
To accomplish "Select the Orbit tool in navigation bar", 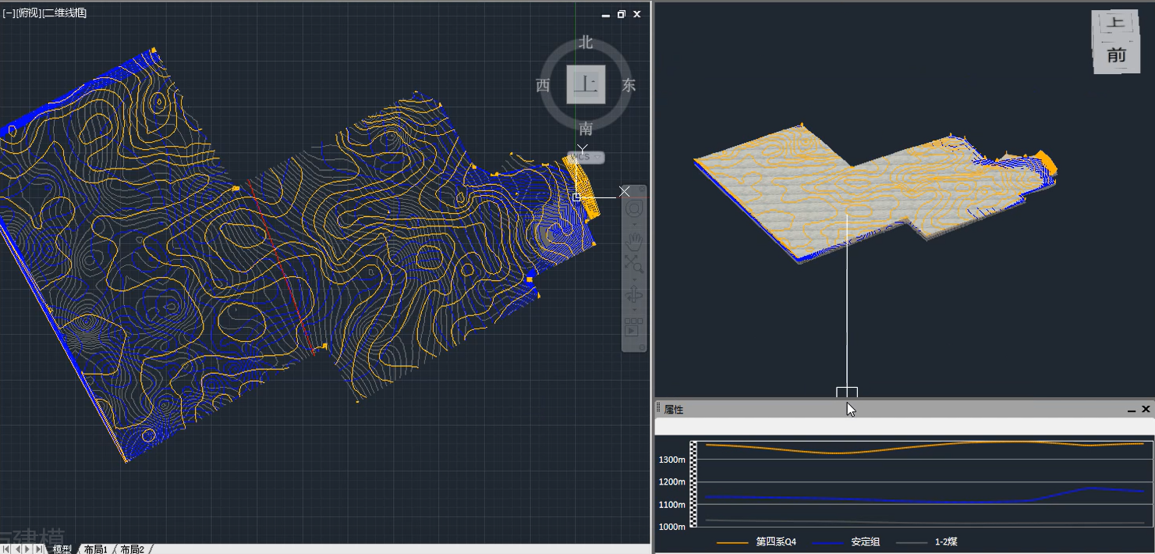I will pos(634,295).
